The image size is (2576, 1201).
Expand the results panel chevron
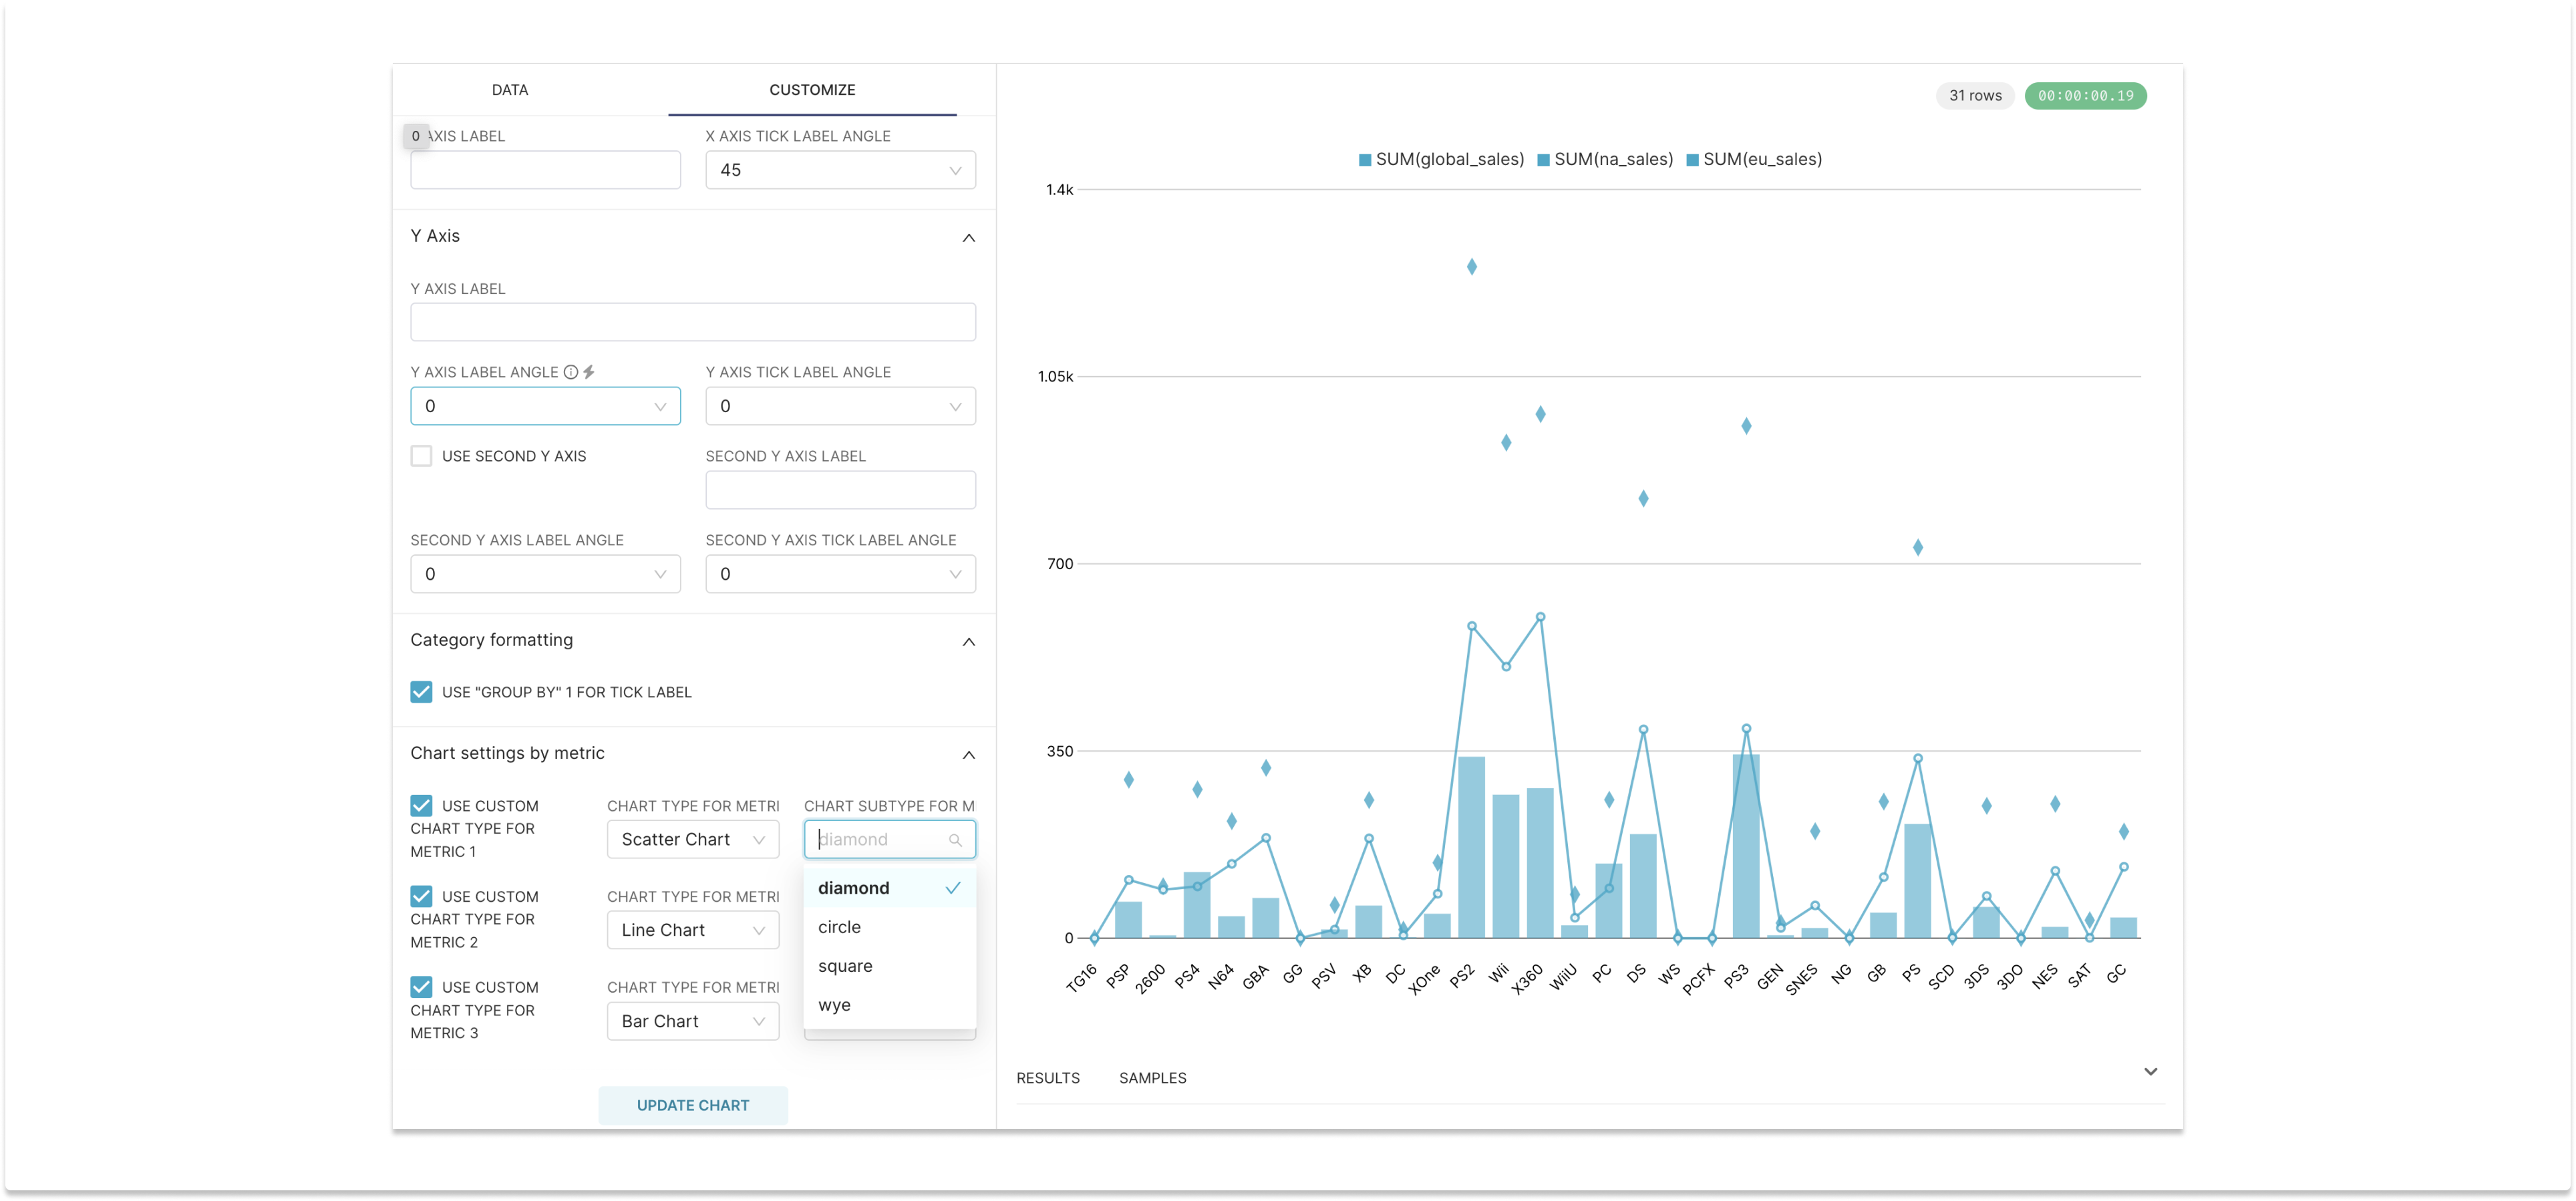tap(2150, 1072)
